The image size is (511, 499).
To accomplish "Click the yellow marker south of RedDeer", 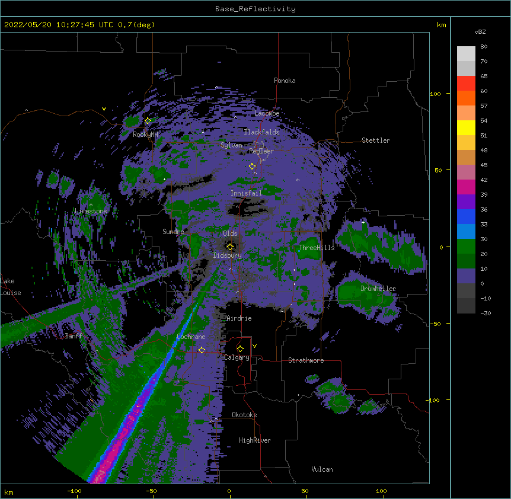I will click(252, 166).
